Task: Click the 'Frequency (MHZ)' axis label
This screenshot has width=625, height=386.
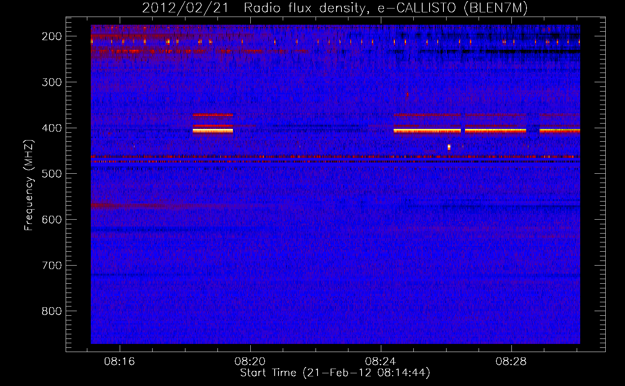Action: point(29,185)
